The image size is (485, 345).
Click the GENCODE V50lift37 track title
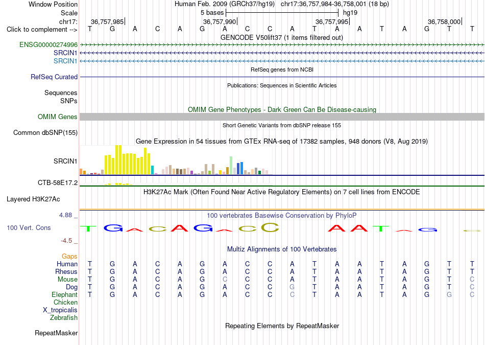(282, 37)
